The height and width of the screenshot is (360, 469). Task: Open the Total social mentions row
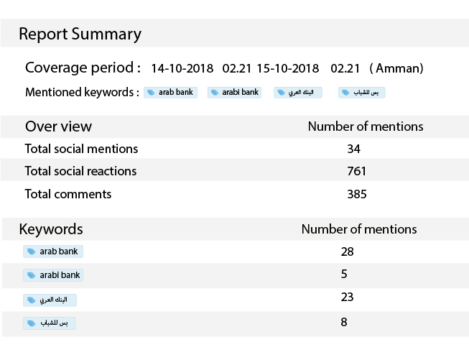pos(81,149)
